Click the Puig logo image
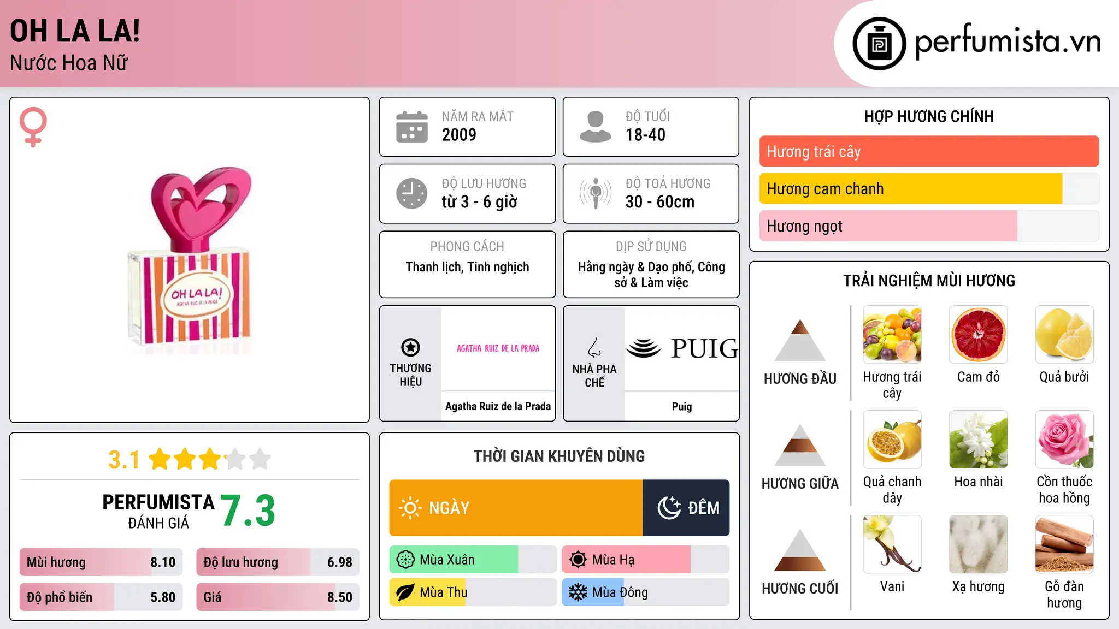 click(682, 348)
